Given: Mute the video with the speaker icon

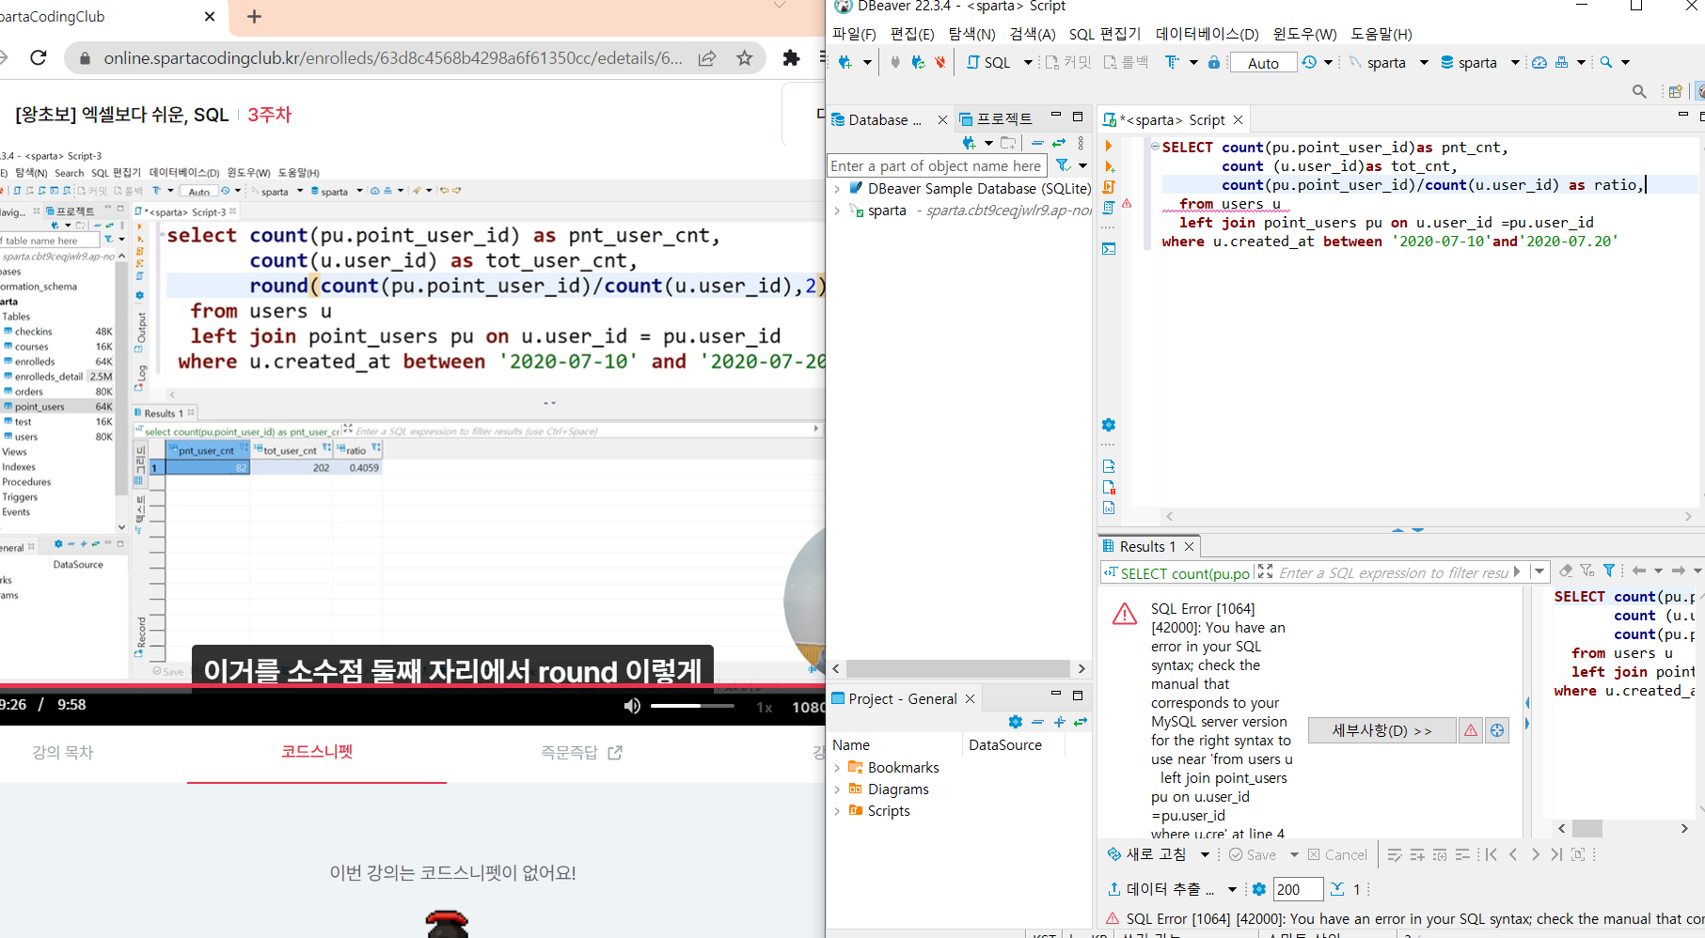Looking at the screenshot, I should (x=632, y=706).
